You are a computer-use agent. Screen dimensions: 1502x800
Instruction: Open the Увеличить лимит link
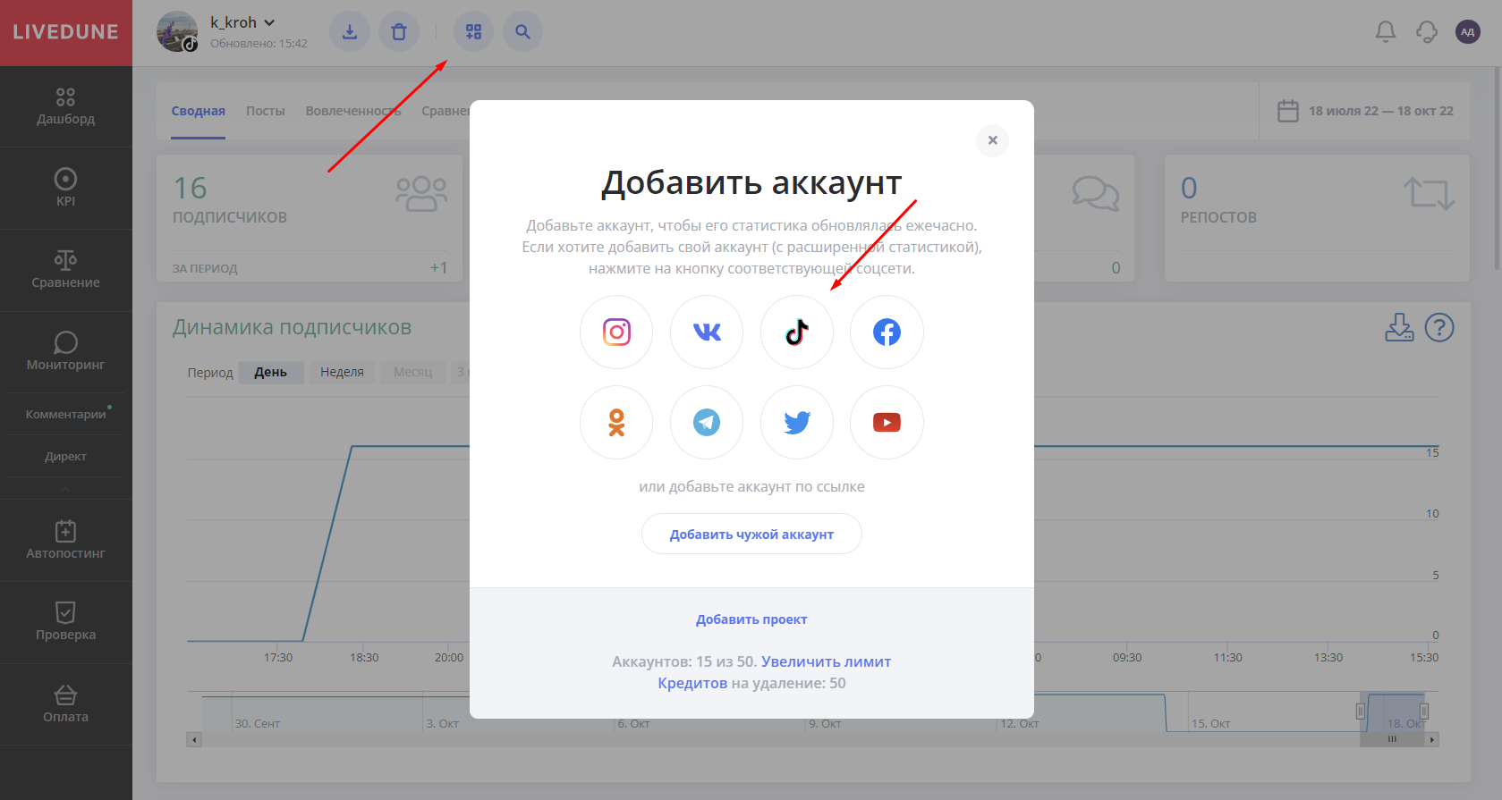(826, 661)
